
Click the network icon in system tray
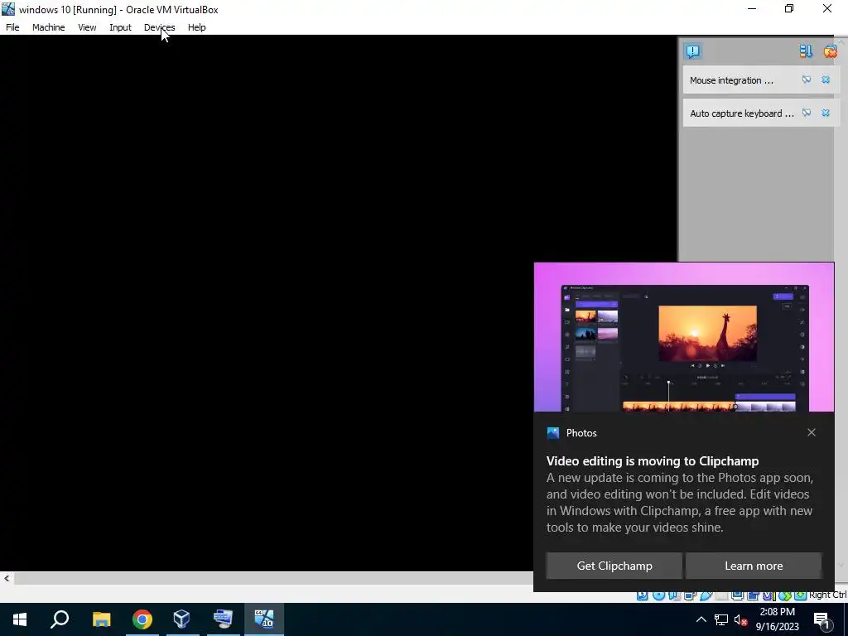721,619
